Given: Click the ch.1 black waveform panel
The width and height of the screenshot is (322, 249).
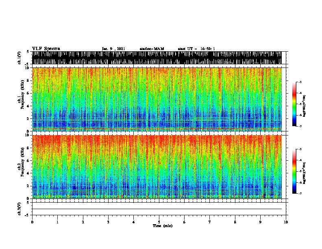Looking at the screenshot, I should pyautogui.click(x=157, y=58).
